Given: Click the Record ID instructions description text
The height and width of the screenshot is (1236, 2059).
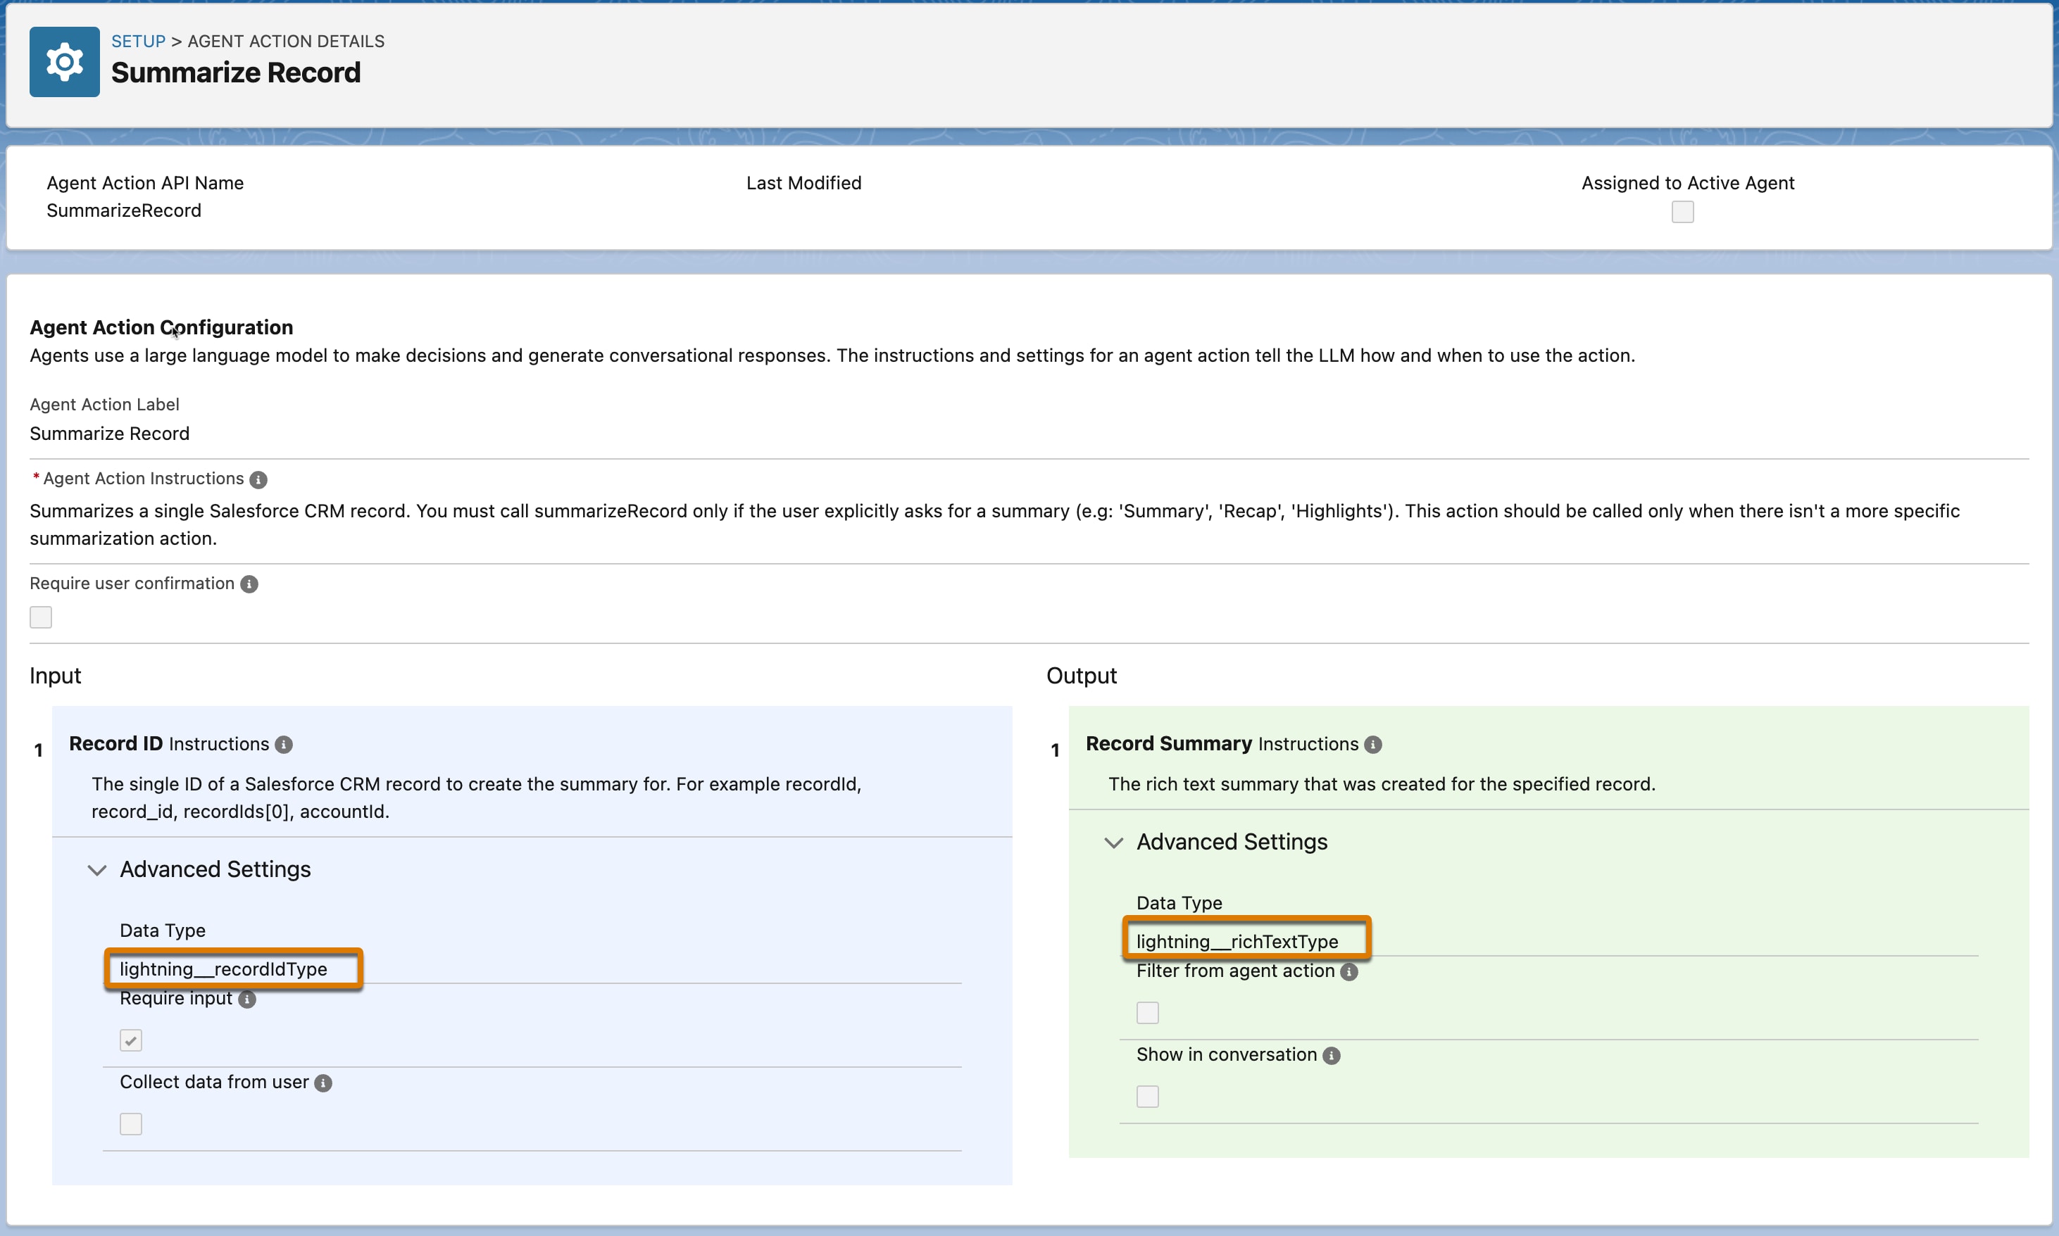Looking at the screenshot, I should coord(477,798).
